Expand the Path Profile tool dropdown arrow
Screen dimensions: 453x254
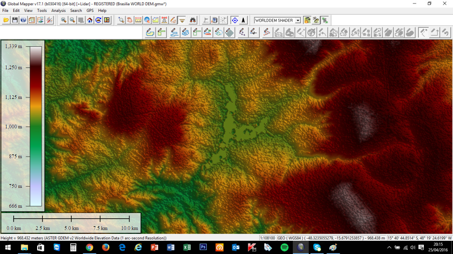coord(182,20)
